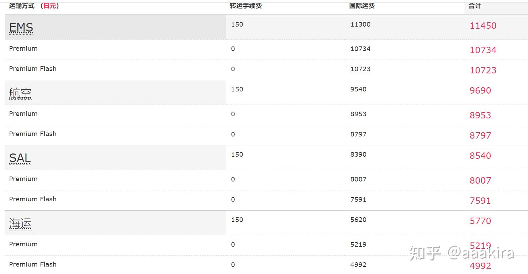Click the EMS total 11450

483,26
